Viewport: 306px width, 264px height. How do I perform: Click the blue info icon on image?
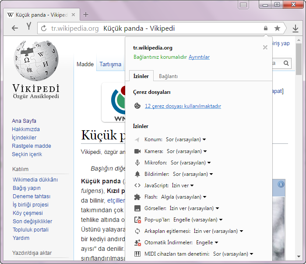[x=281, y=184]
